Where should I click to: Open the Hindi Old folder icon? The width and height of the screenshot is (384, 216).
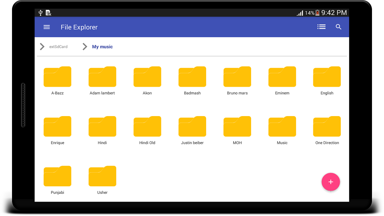tap(147, 126)
